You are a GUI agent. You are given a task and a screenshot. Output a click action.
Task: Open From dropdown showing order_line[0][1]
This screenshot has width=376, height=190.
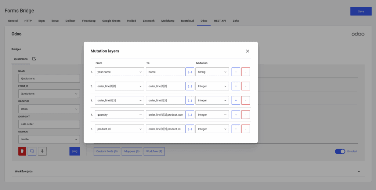tap(119, 100)
